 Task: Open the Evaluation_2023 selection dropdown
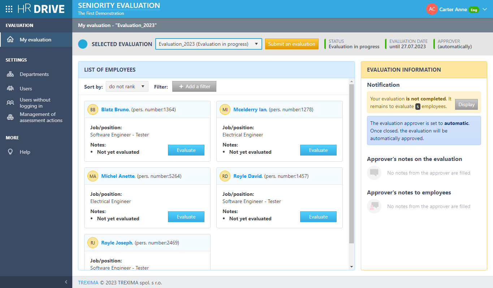click(x=208, y=44)
